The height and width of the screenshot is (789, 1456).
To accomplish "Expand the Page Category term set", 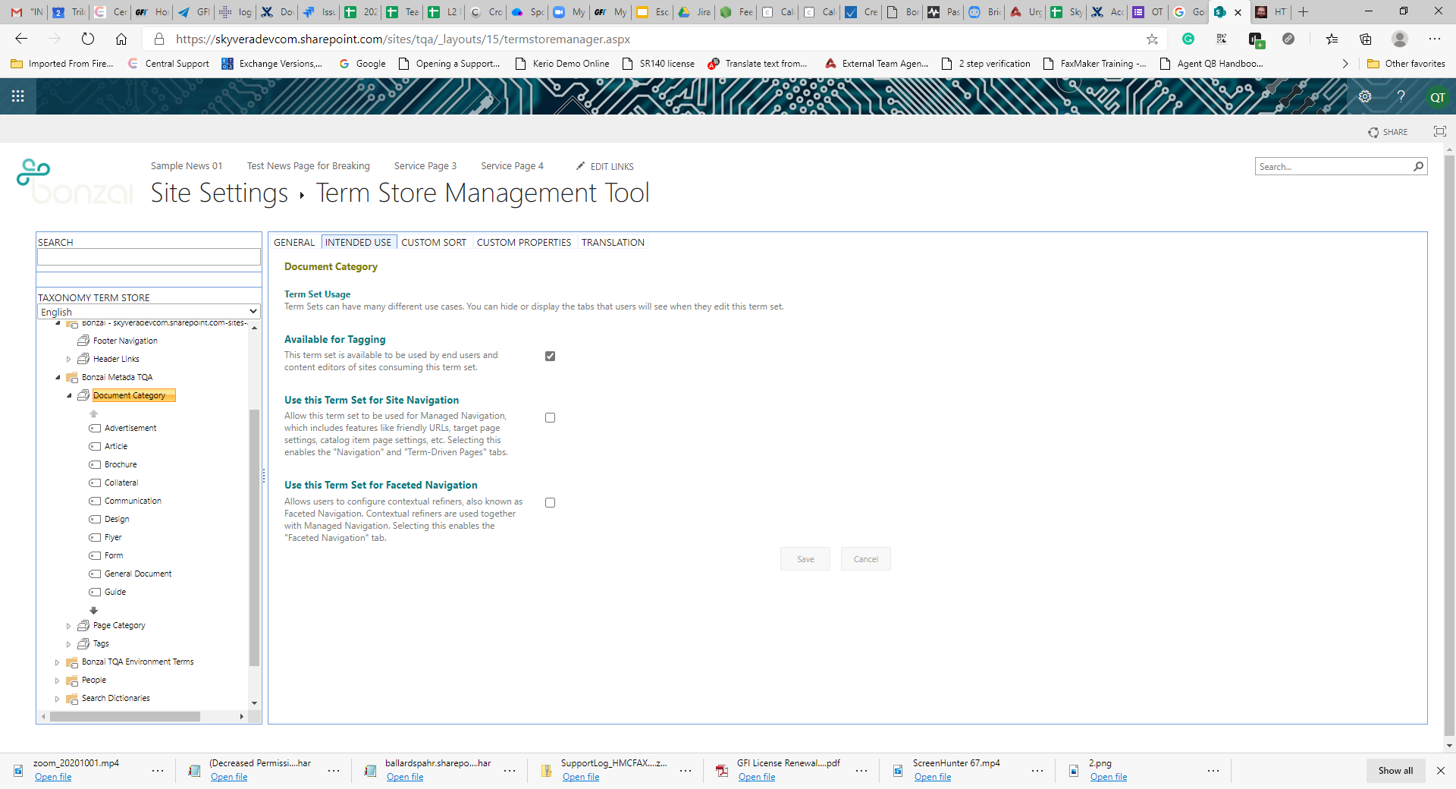I will (69, 626).
